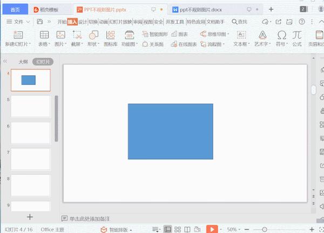The height and width of the screenshot is (233, 324).
Task: Switch to reading view icon in status bar
Action: 187,229
